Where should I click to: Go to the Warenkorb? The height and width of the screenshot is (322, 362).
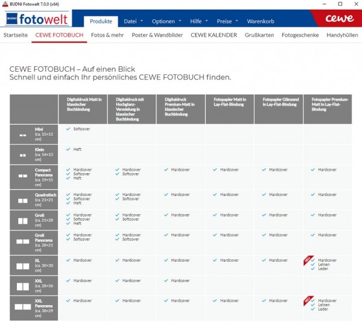point(261,21)
